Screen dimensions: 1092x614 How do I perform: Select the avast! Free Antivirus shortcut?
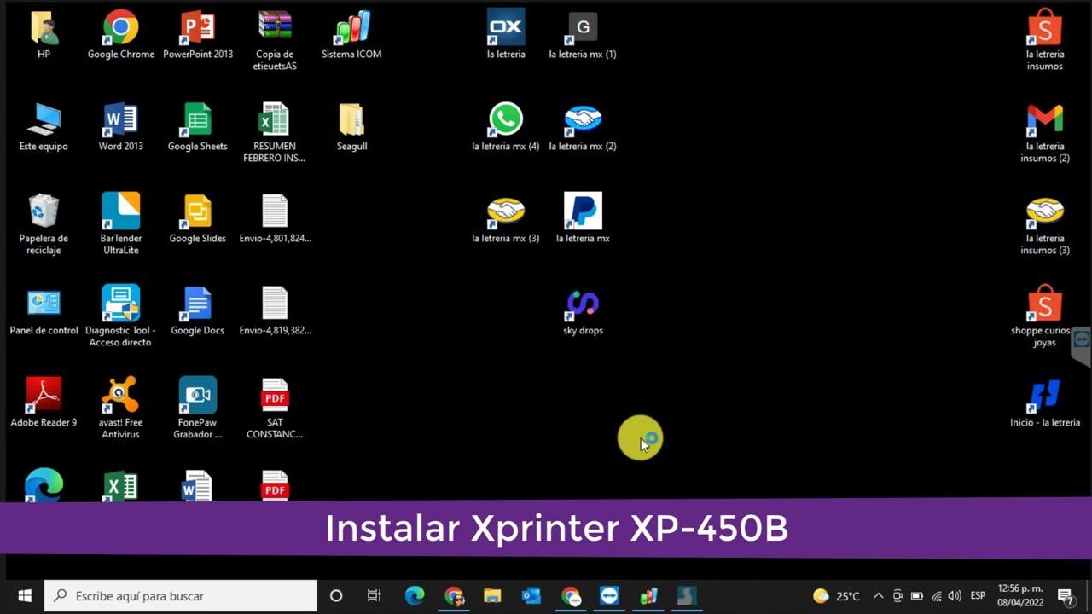point(120,409)
